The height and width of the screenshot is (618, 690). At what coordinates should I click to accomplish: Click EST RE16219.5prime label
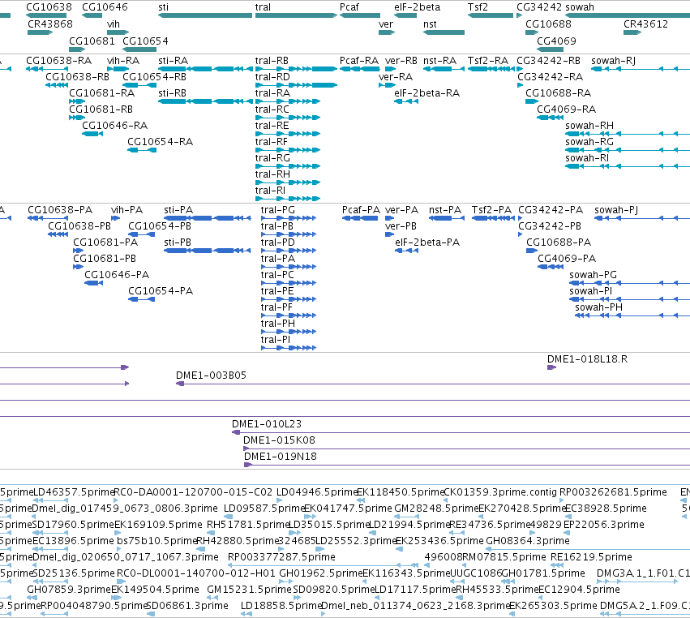click(x=591, y=557)
